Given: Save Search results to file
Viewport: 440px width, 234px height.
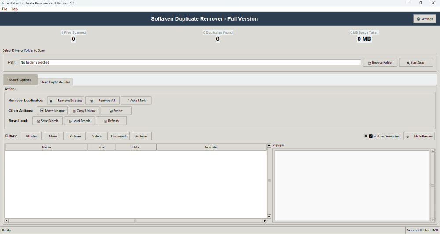Looking at the screenshot, I should pos(48,121).
